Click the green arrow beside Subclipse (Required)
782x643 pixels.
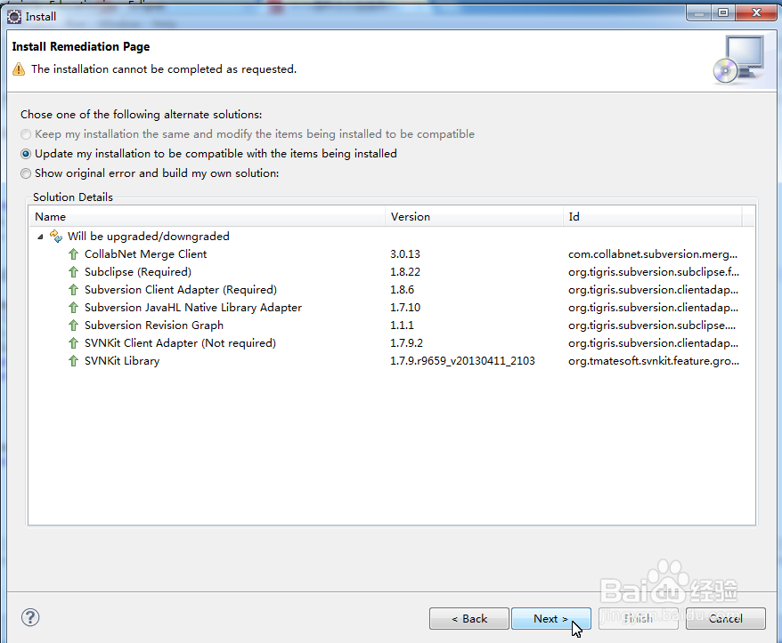(73, 272)
